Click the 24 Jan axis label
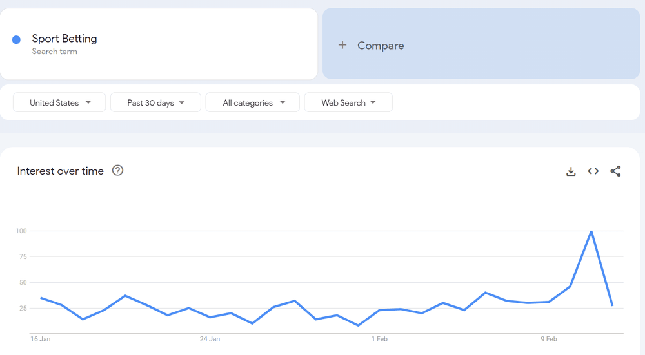Viewport: 645px width, 355px height. coord(210,339)
